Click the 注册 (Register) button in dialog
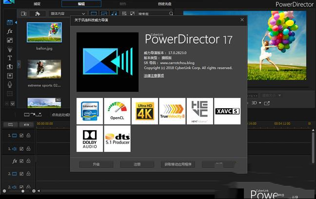 click(137, 164)
